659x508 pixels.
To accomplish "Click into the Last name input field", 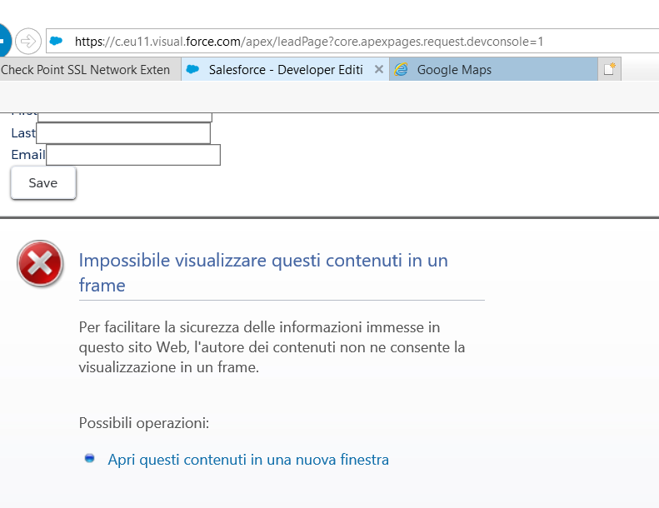I will click(x=123, y=133).
